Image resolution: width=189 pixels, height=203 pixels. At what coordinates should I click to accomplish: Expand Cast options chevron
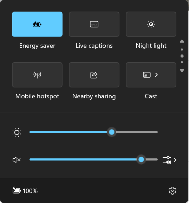click(x=156, y=75)
